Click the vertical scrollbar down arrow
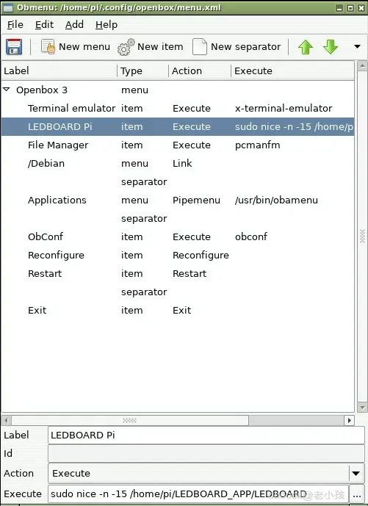Screen dimensions: 368x506 click(362, 408)
